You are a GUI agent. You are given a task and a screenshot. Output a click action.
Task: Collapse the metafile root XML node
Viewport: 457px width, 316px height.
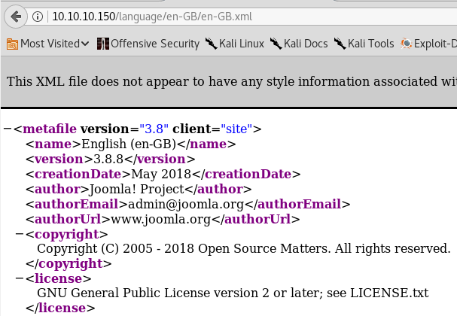pyautogui.click(x=8, y=129)
